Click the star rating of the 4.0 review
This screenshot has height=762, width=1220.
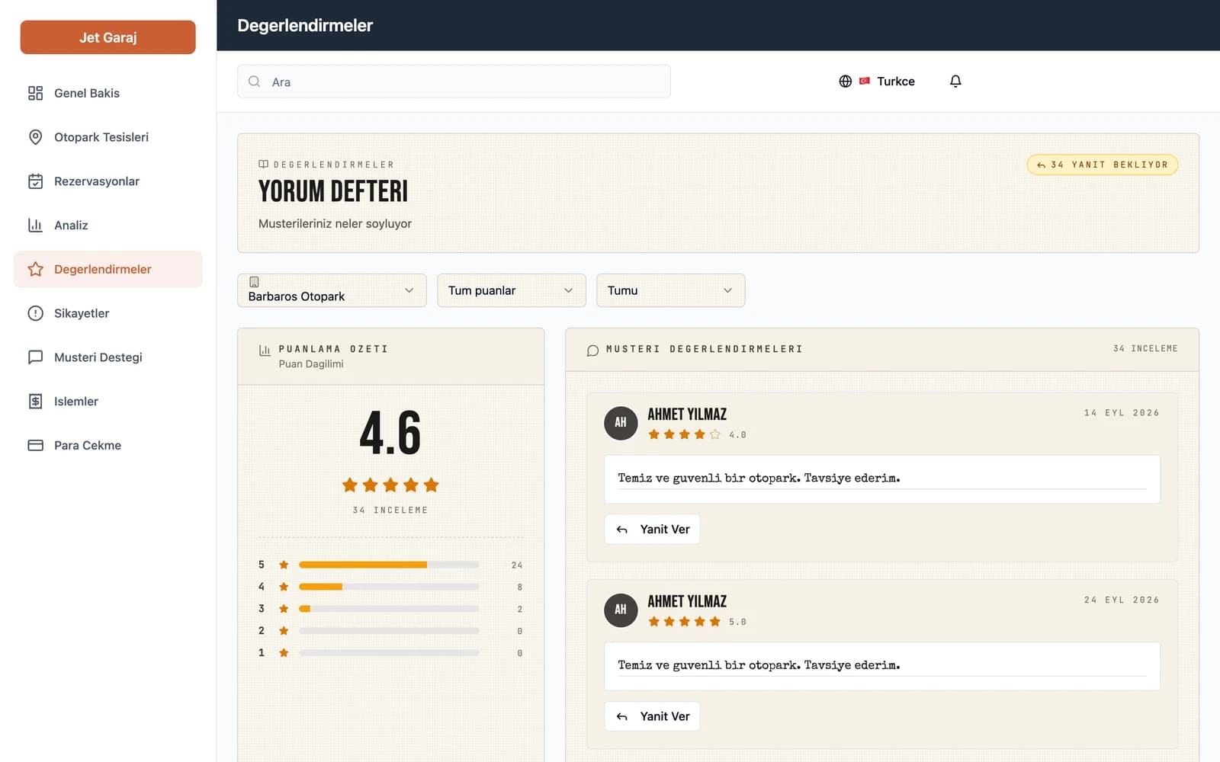(x=684, y=434)
